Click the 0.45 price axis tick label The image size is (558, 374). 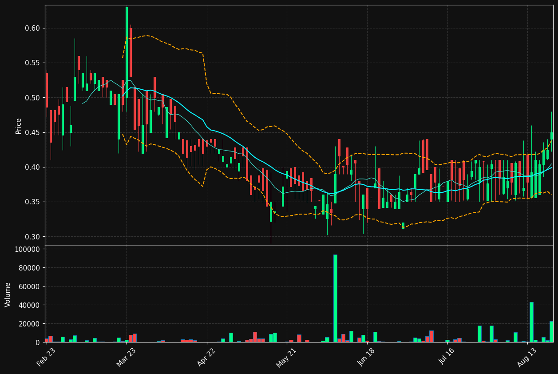coord(32,132)
